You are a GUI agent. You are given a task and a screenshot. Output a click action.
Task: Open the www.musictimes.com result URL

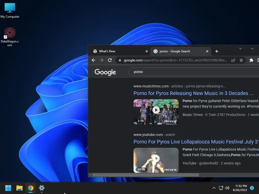[x=179, y=86]
